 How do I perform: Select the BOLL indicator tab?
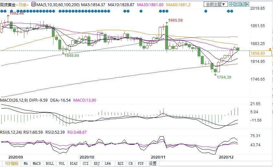click(x=50, y=164)
